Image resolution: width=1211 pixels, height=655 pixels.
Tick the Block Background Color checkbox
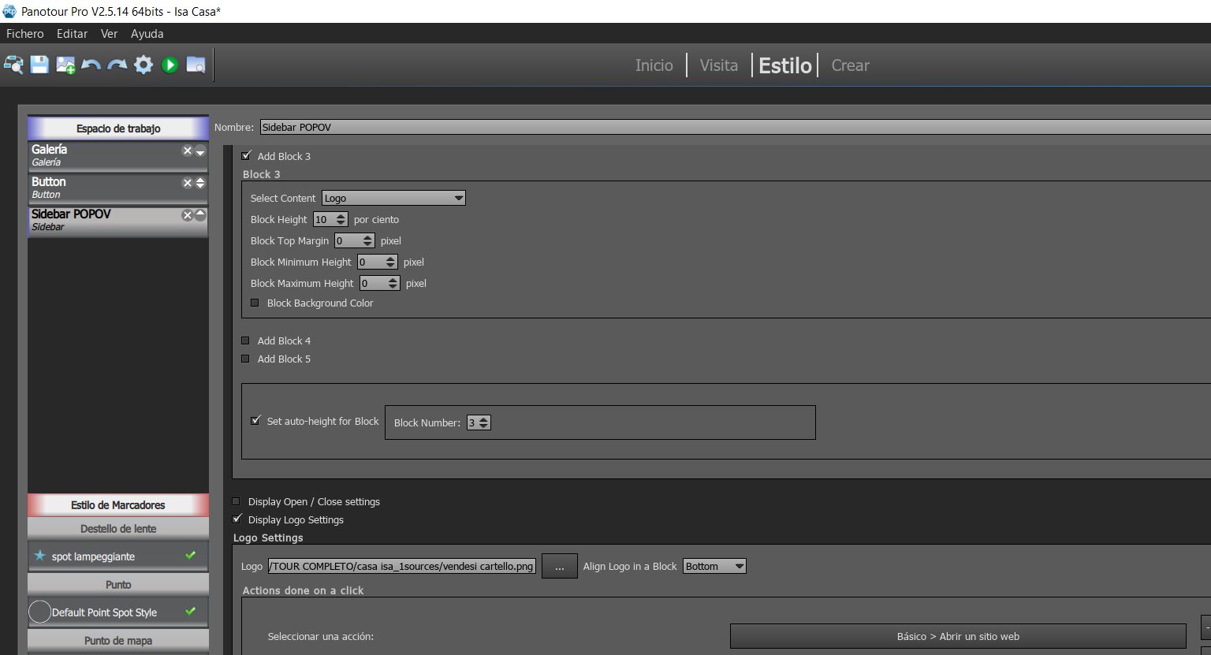tap(255, 303)
